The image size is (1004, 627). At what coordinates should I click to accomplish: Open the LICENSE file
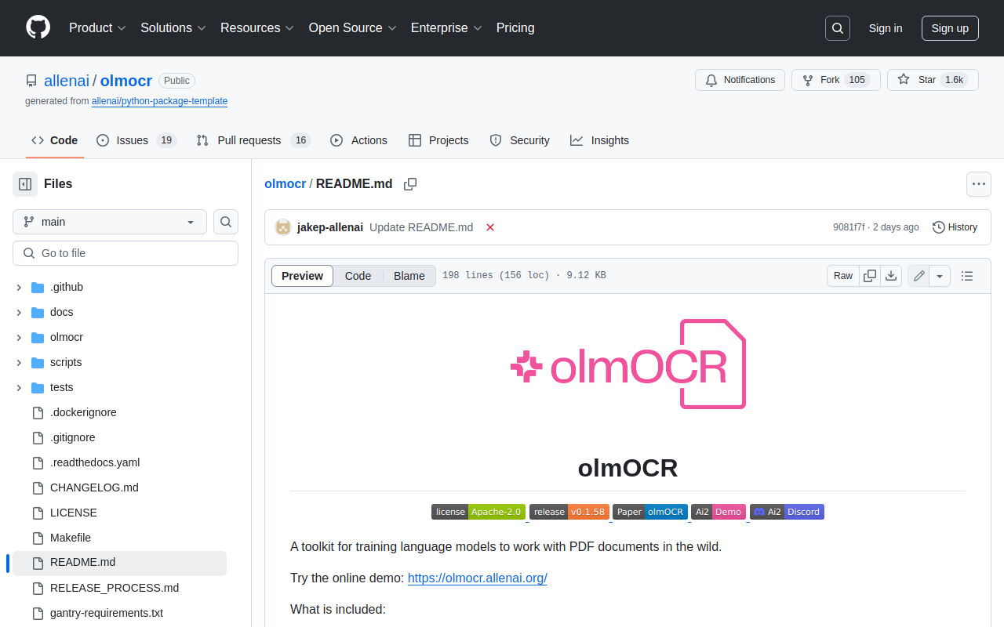[74, 513]
